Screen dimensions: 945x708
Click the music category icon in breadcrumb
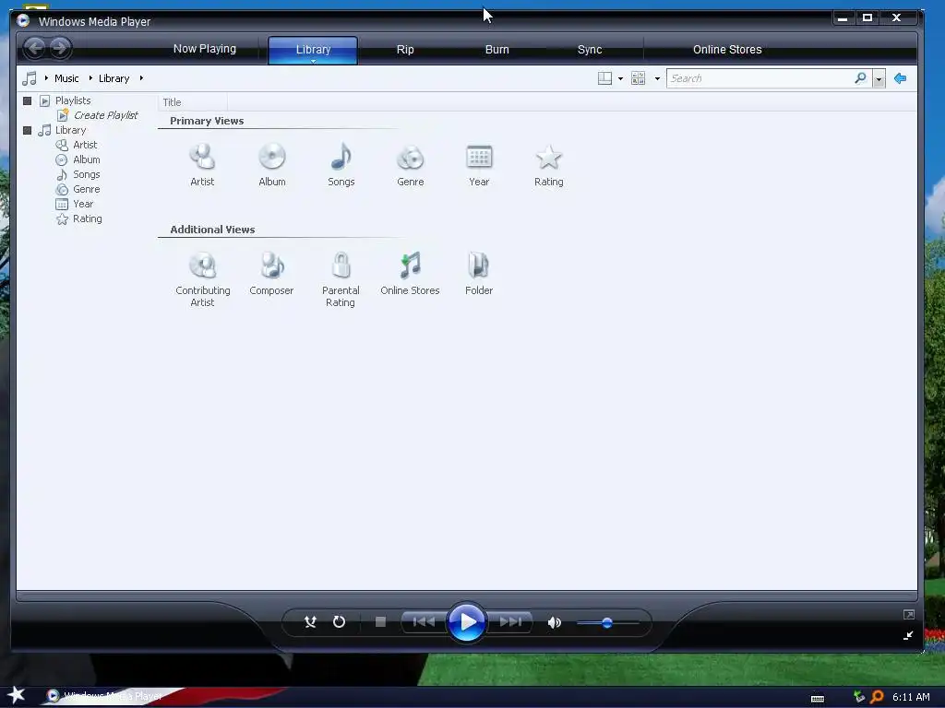point(29,78)
